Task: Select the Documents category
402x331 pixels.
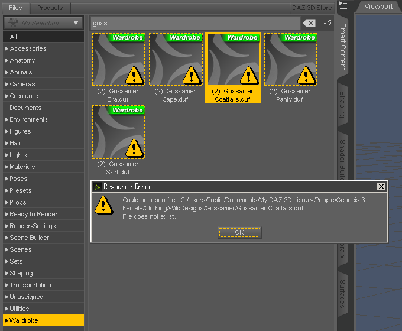Action: (43, 108)
